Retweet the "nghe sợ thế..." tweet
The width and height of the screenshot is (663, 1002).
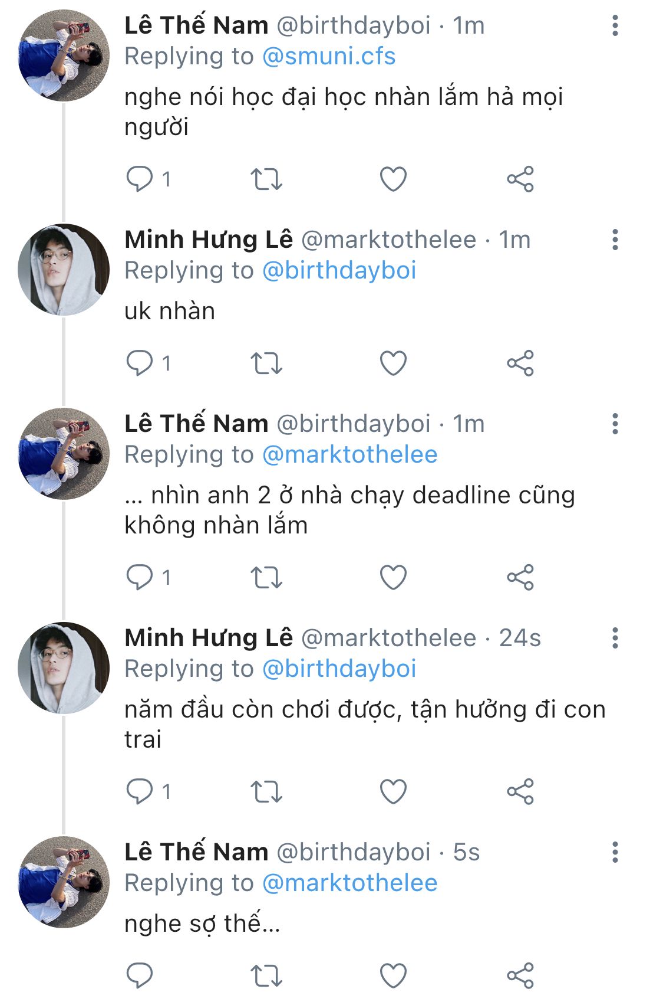[266, 975]
